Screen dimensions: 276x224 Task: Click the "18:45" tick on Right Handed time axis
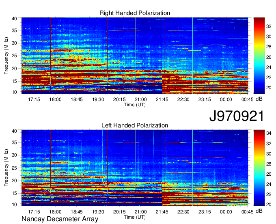coord(77,99)
